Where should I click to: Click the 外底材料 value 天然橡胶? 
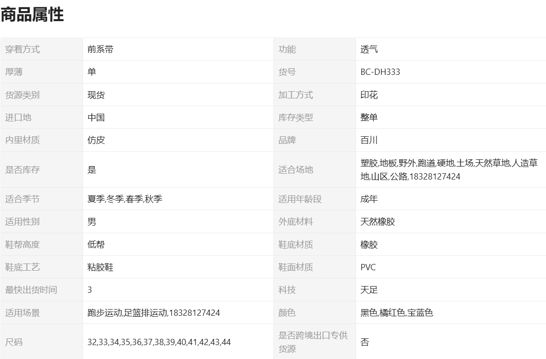pos(378,222)
